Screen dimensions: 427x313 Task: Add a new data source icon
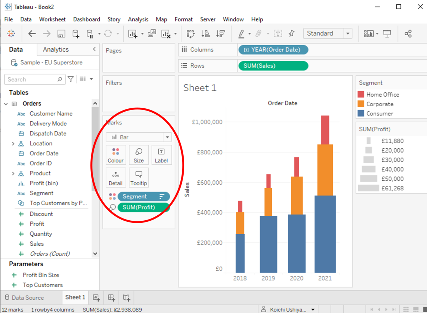click(x=75, y=34)
